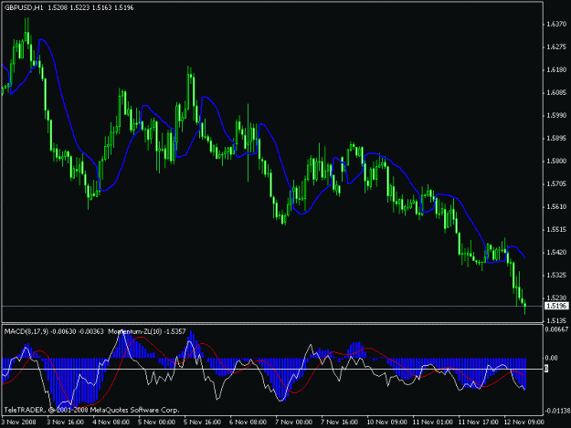The height and width of the screenshot is (428, 571).
Task: Select the 1.5990 price axis label
Action: [556, 115]
